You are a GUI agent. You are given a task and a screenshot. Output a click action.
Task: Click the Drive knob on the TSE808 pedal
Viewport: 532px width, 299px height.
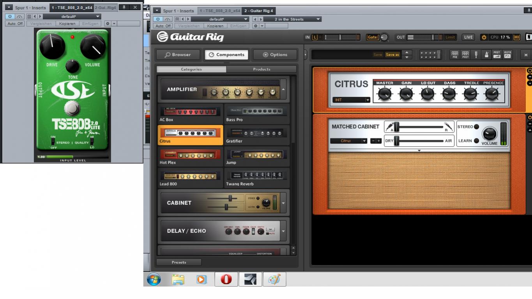pos(52,46)
